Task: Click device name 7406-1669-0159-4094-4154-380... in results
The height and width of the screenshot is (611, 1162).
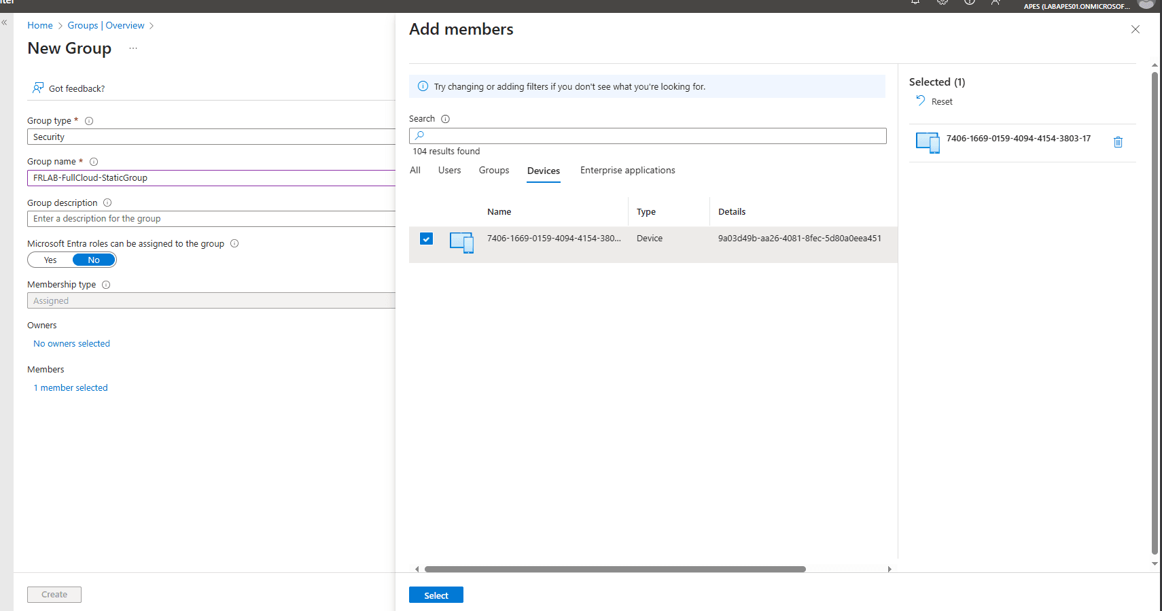Action: (x=554, y=239)
